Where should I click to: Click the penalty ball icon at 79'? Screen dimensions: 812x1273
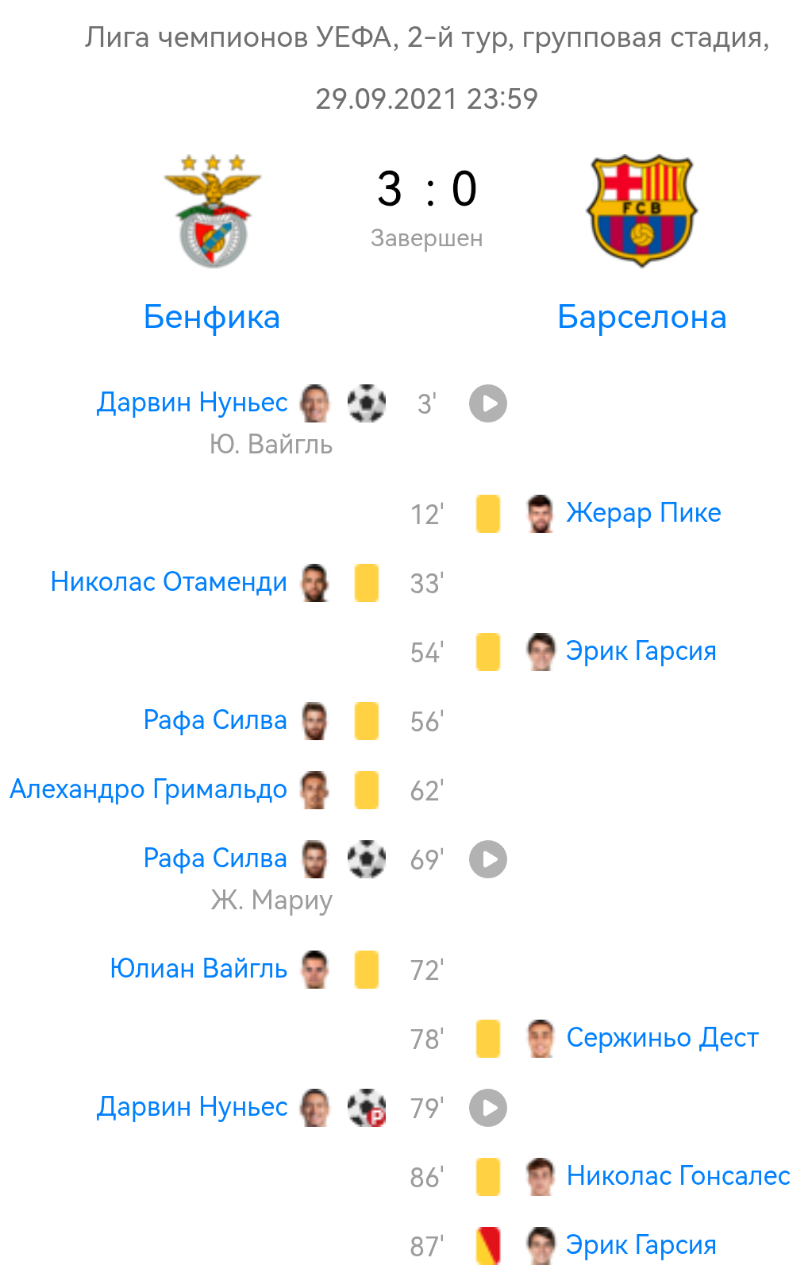point(367,1108)
